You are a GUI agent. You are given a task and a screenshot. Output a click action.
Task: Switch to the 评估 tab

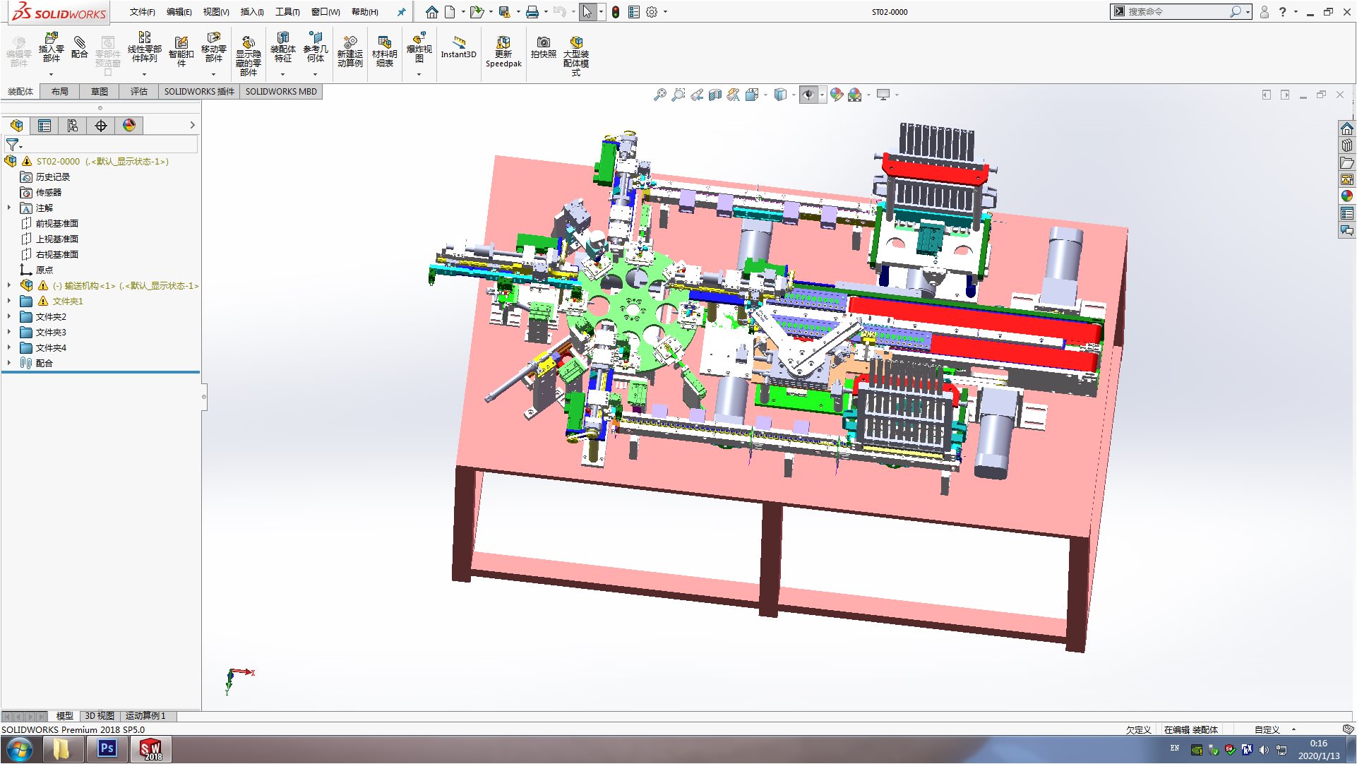tap(138, 91)
